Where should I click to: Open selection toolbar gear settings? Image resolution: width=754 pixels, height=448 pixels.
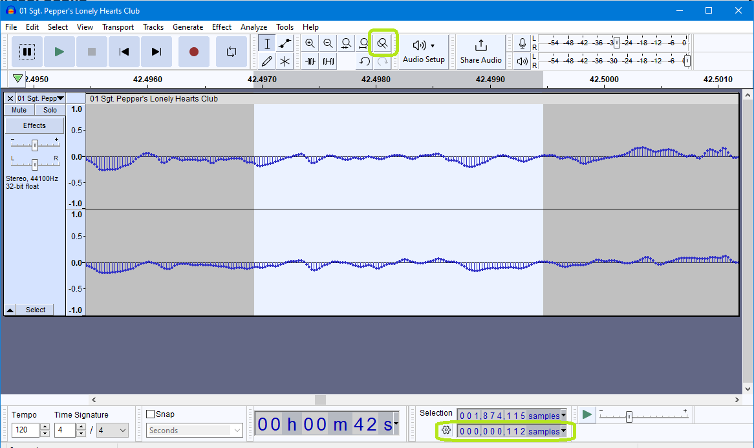[x=446, y=431]
